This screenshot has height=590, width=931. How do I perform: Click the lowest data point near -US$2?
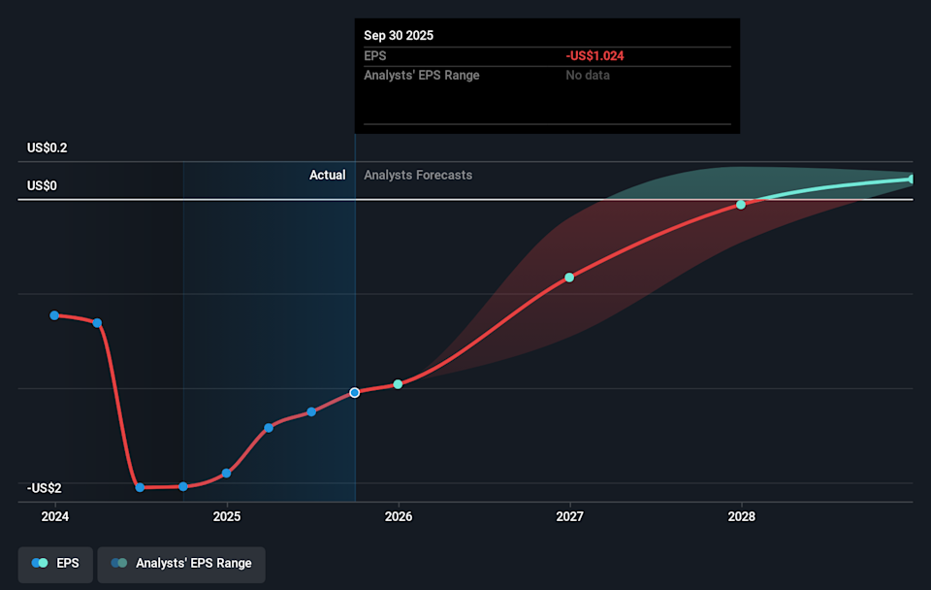pos(140,487)
